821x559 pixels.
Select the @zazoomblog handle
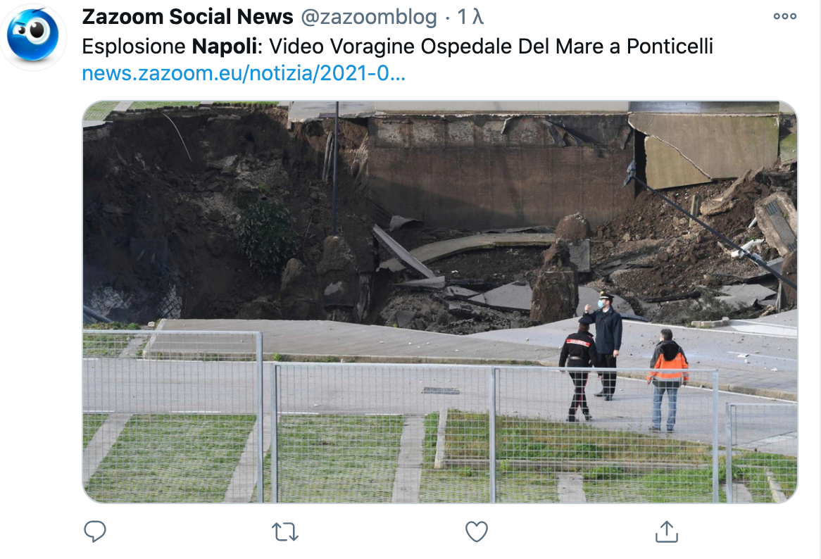pyautogui.click(x=369, y=18)
